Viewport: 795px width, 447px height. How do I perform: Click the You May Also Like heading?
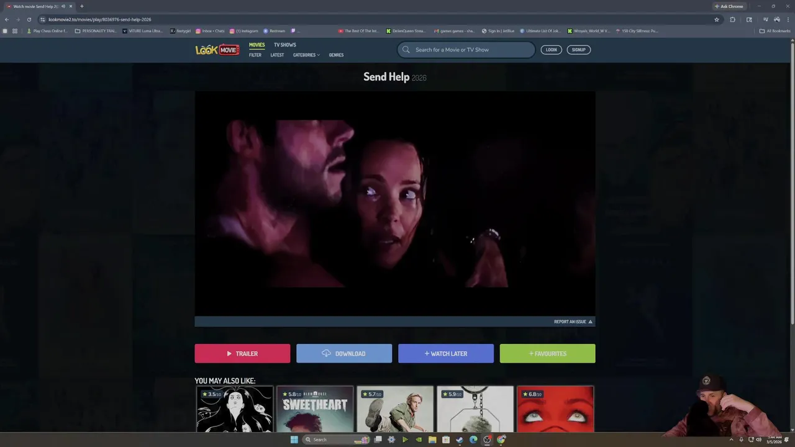coord(225,381)
